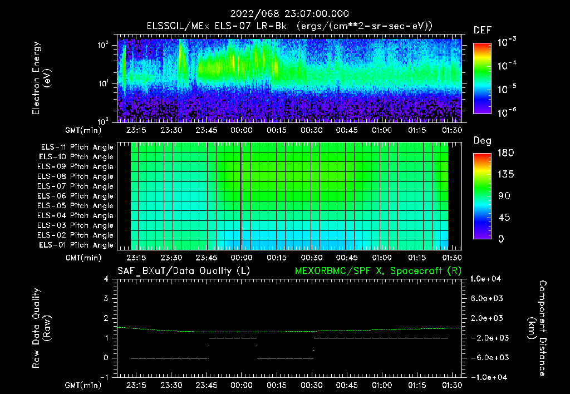Click the 3 tick on Raw Data Quality axis
The height and width of the screenshot is (394, 570).
coord(106,298)
